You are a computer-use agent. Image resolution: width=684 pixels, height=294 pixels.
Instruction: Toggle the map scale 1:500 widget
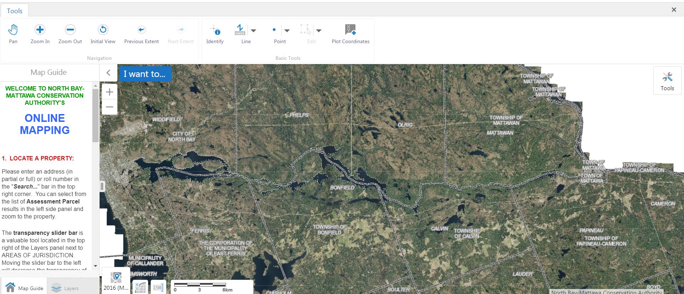click(158, 287)
